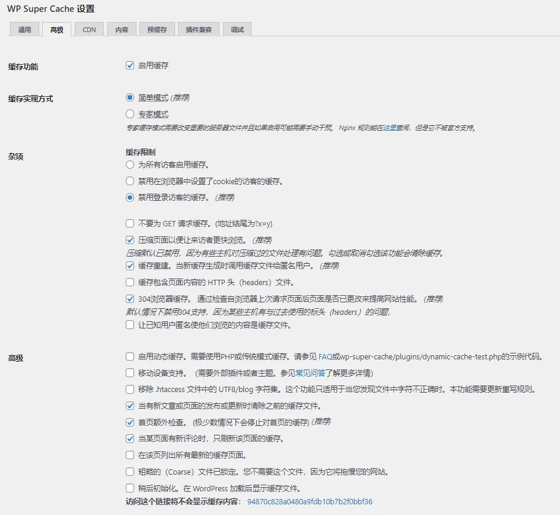
Task: Click the 访问这个链接将不会显示缓存内容 label
Action: (x=183, y=502)
